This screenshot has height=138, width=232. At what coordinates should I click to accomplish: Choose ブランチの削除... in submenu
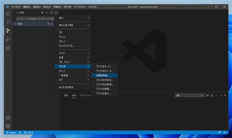[x=104, y=89]
